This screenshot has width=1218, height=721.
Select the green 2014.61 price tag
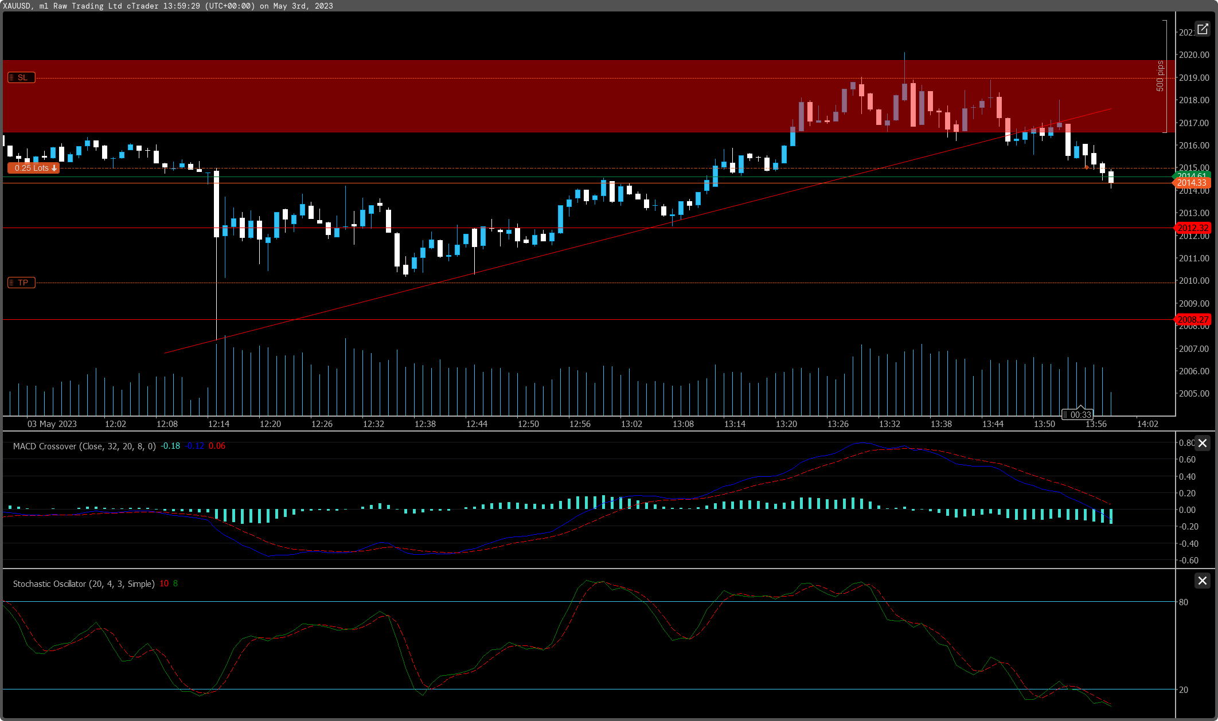[1191, 175]
